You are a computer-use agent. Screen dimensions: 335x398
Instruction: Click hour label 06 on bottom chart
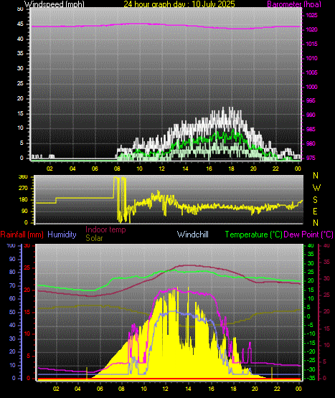(x=100, y=389)
